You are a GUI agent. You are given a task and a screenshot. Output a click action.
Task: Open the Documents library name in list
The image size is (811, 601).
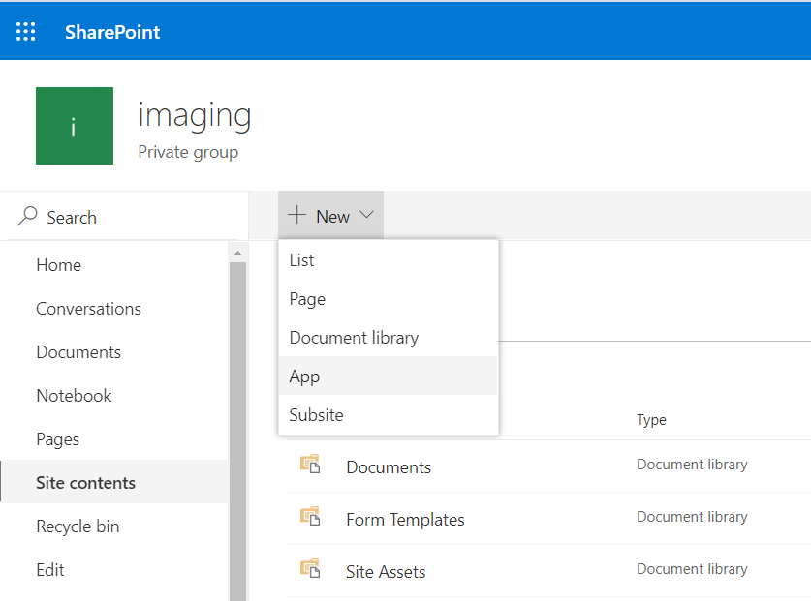pos(389,467)
